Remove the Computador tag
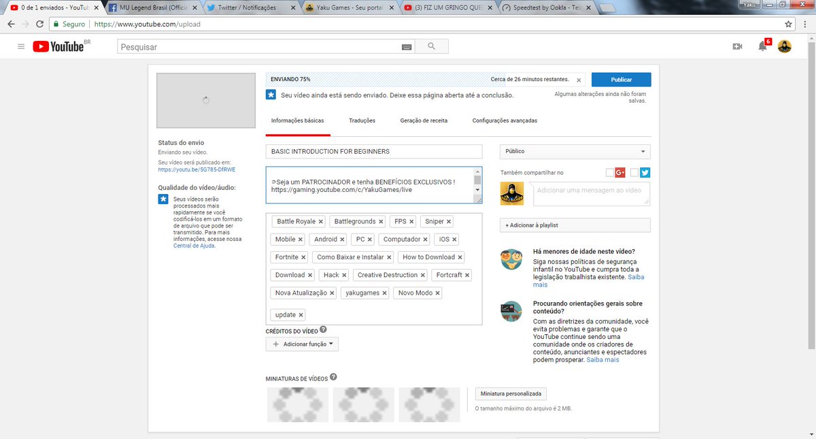816x439 pixels. click(426, 240)
